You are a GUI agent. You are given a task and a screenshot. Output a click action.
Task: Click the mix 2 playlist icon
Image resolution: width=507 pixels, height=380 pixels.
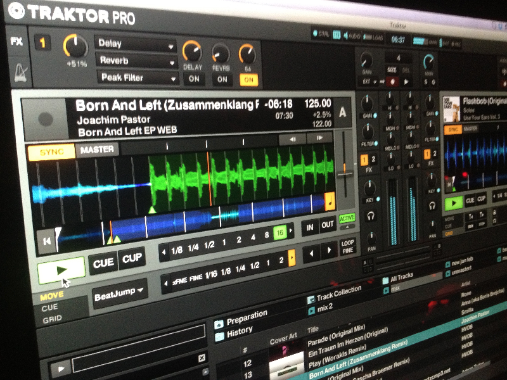311,311
